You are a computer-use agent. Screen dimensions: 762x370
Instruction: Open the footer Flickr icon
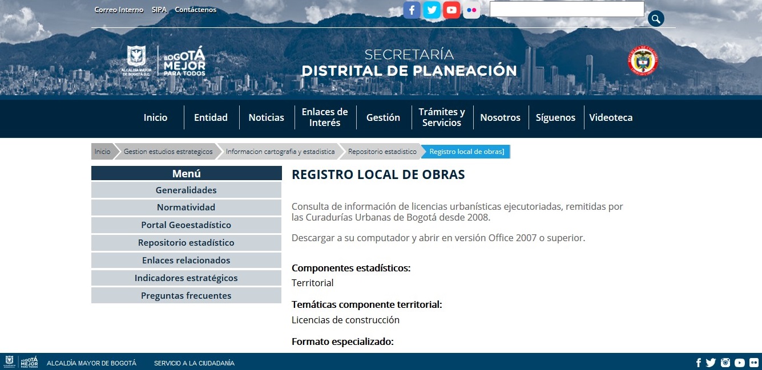tap(754, 363)
